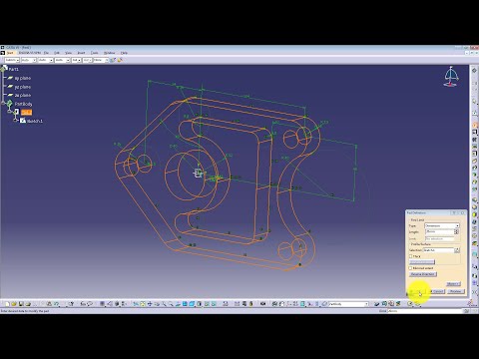Open the ENOVIA V5 VPM menu
This screenshot has width=479, height=359.
(x=30, y=53)
